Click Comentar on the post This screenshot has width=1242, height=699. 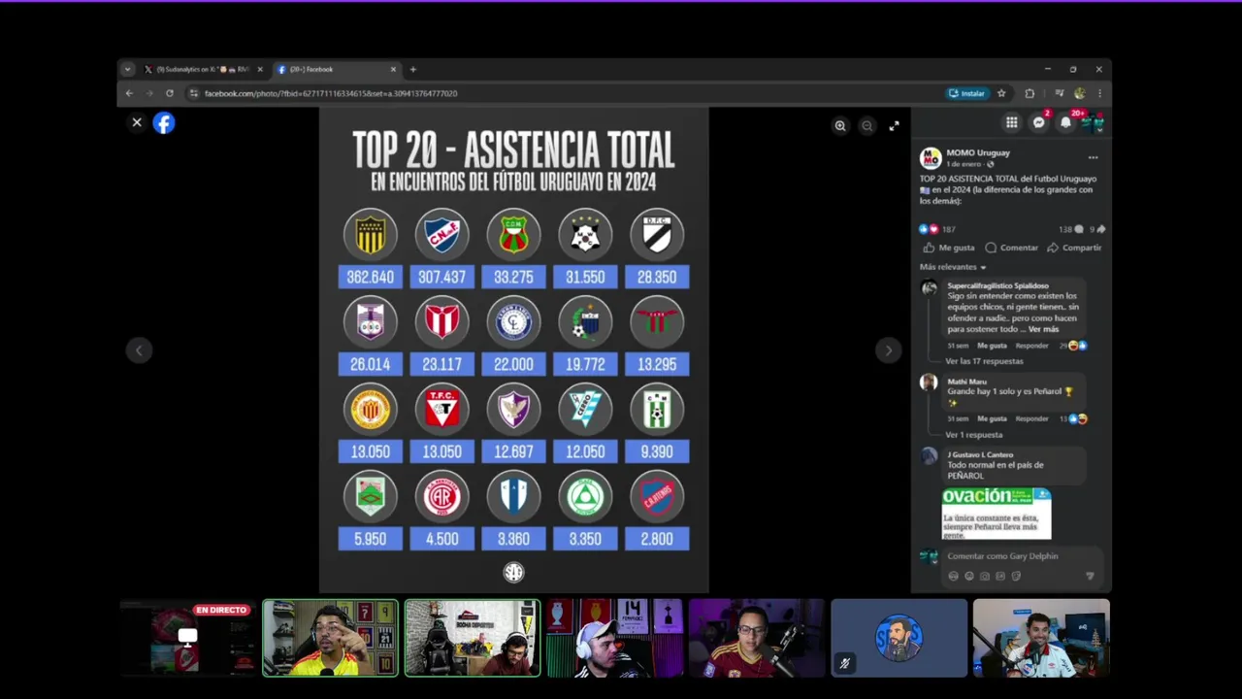pos(1011,248)
